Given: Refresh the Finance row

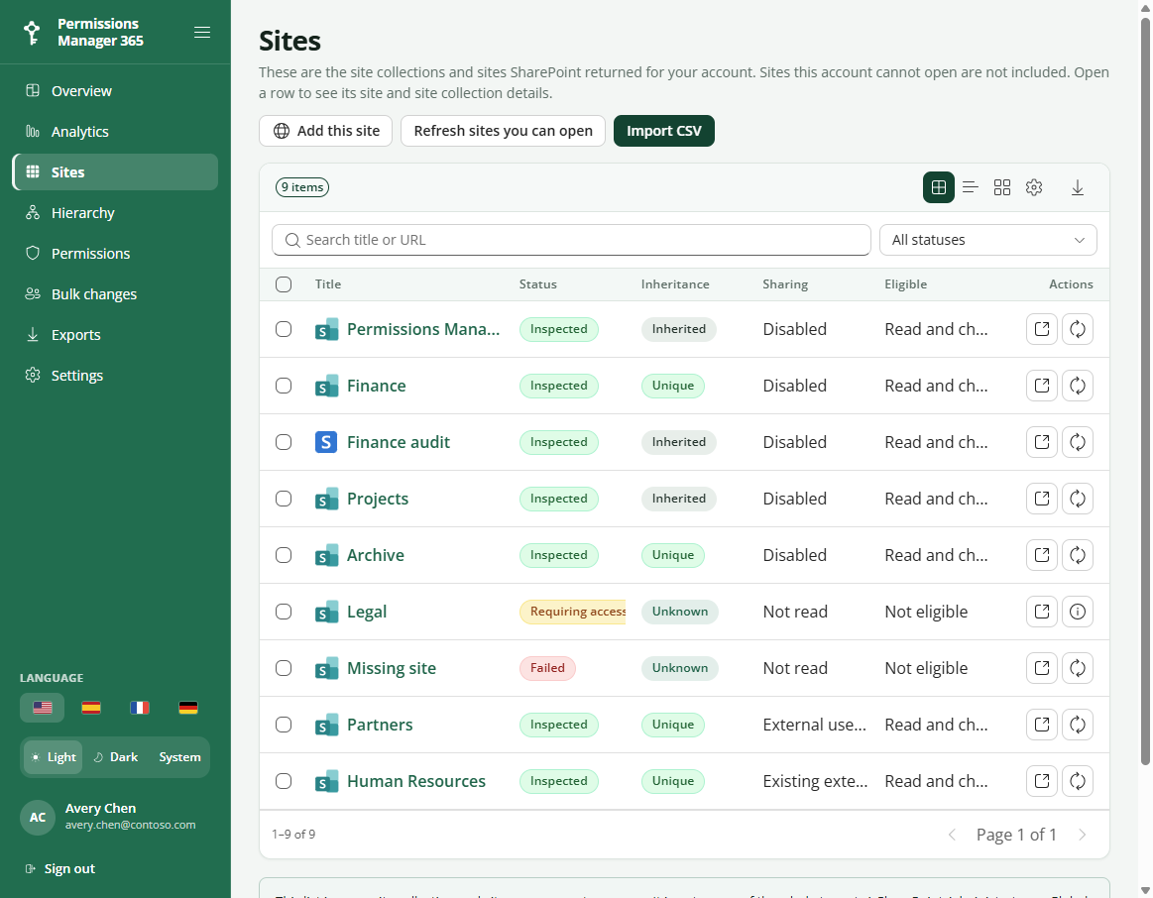Looking at the screenshot, I should tap(1078, 386).
